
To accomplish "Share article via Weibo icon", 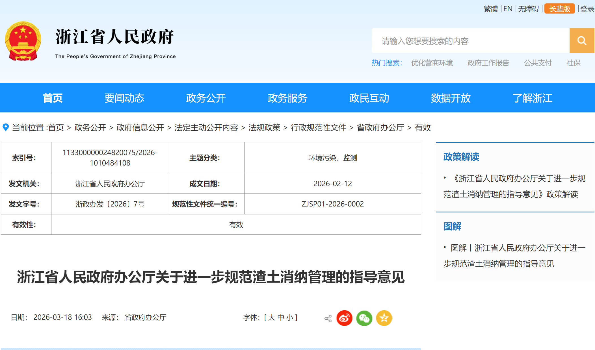I will [x=344, y=318].
